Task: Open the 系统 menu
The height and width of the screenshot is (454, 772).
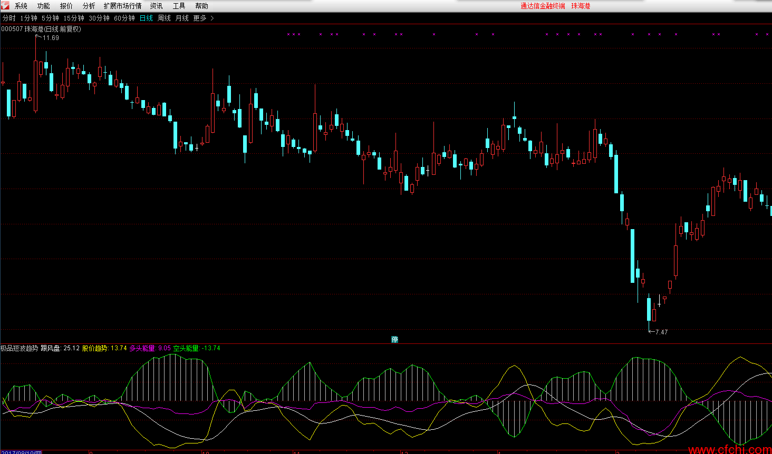Action: [21, 6]
